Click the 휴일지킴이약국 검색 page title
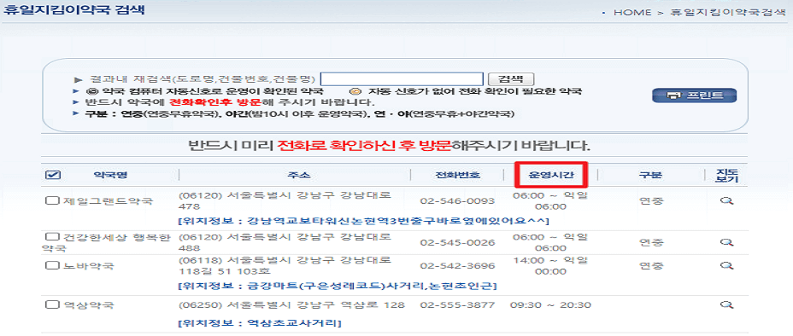Image resolution: width=793 pixels, height=336 pixels. tap(74, 10)
